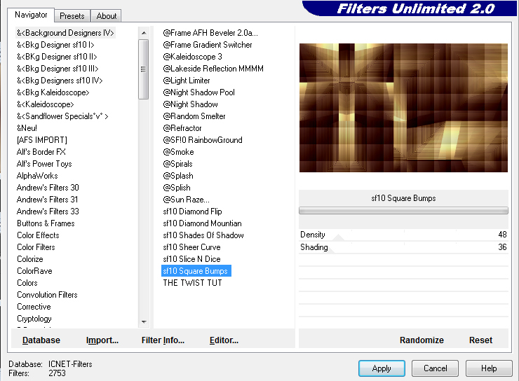Click the Import... button
The width and height of the screenshot is (519, 381).
click(102, 340)
